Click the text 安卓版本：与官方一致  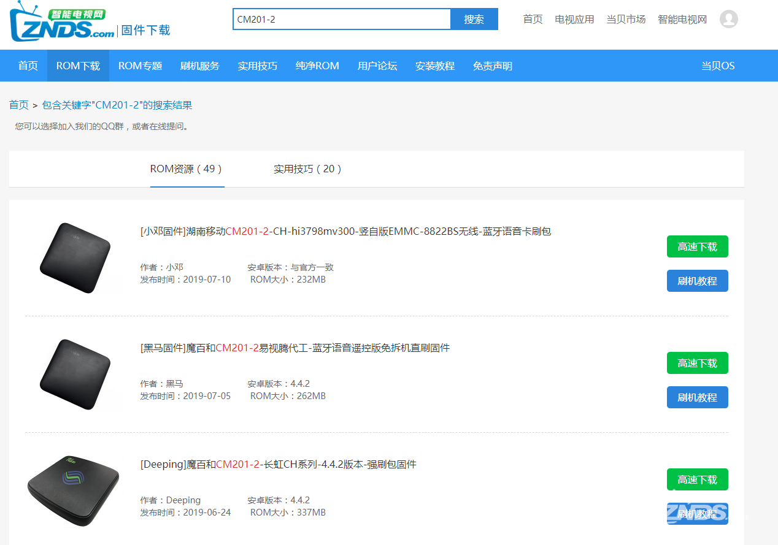click(x=291, y=267)
